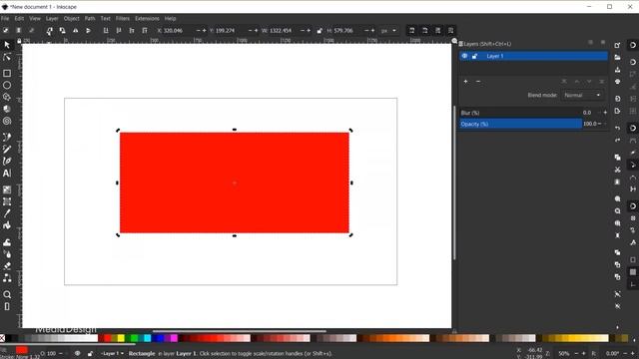Select the Text tool
This screenshot has width=639, height=359.
(7, 173)
